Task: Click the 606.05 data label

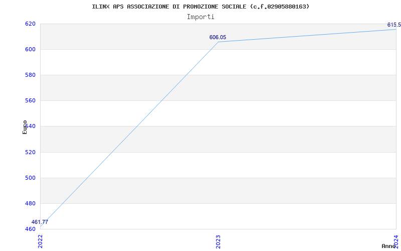Action: (218, 37)
